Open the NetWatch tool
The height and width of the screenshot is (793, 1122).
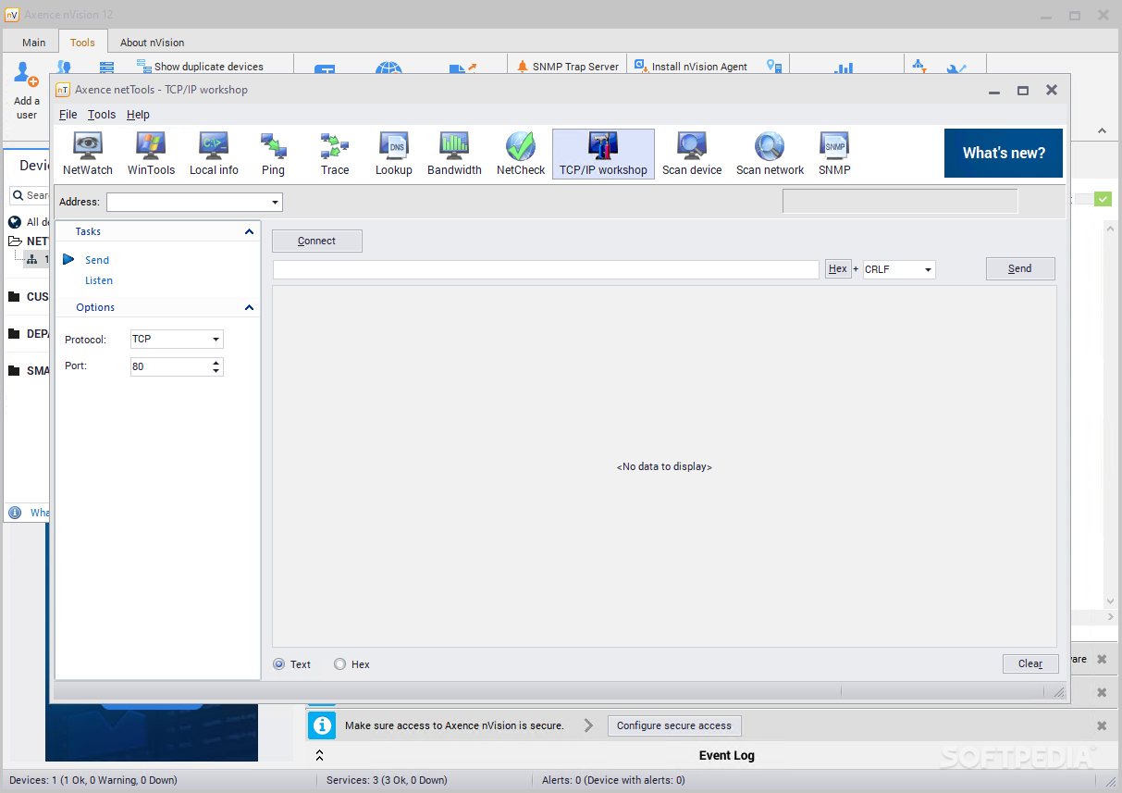pos(88,154)
